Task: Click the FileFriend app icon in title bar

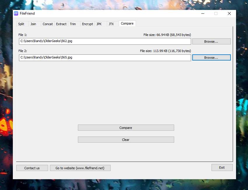Action: click(x=16, y=13)
